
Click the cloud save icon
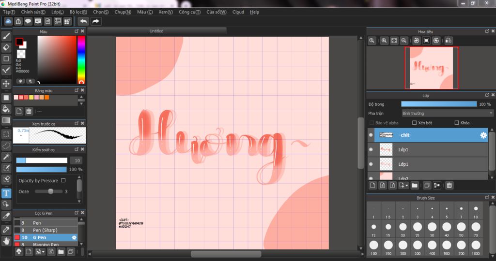8,21
